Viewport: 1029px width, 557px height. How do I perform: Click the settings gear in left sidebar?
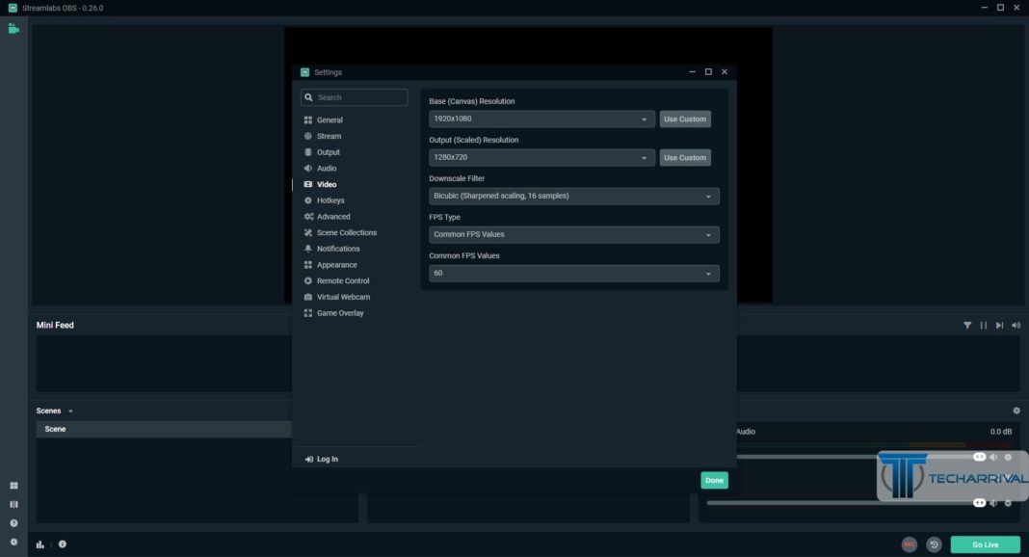coord(13,542)
